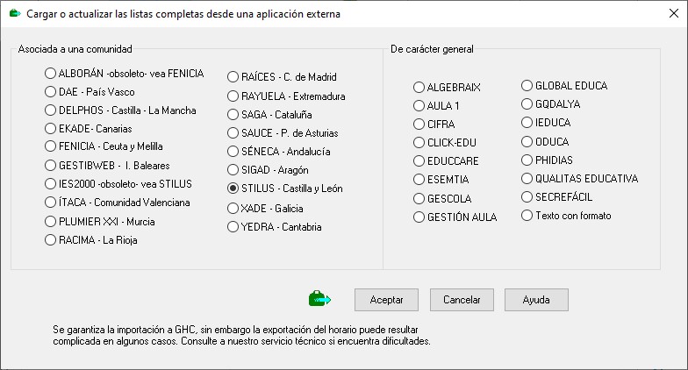Choose EKADE - Canarias radio button
The image size is (688, 370).
pyautogui.click(x=88, y=128)
